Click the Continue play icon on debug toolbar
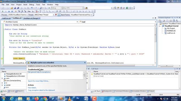Screen dimensions: 181x101 point(3,12)
